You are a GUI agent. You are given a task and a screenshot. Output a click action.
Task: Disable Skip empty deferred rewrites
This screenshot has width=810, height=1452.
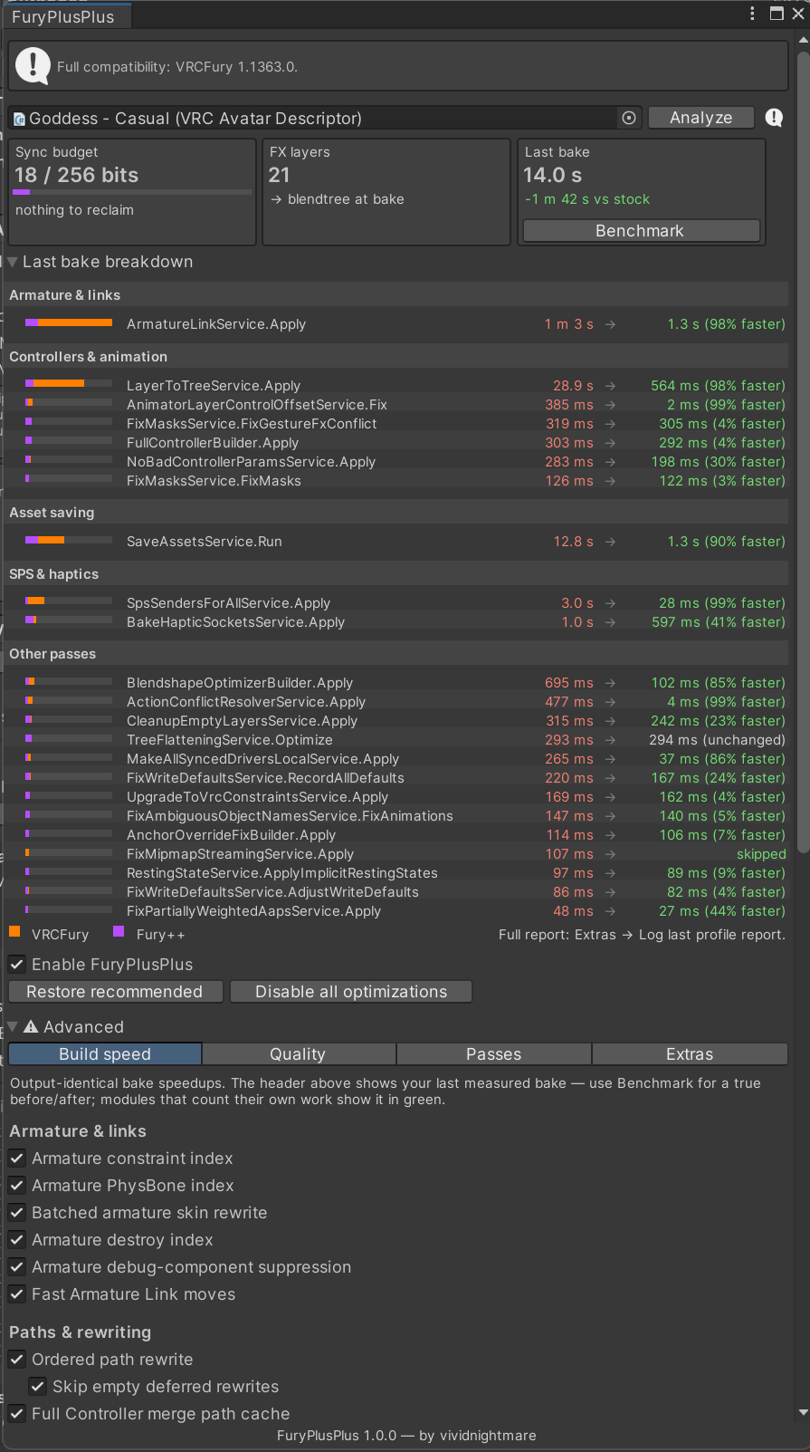point(38,1386)
